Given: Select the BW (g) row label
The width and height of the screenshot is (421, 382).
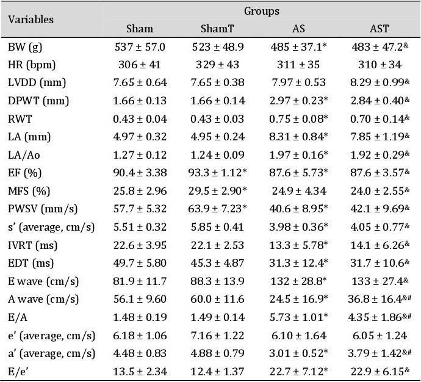Looking at the screenshot, I should pyautogui.click(x=25, y=47).
